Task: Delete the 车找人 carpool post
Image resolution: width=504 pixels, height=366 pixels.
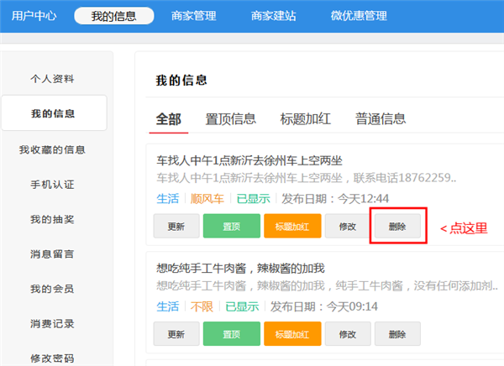Action: click(397, 227)
